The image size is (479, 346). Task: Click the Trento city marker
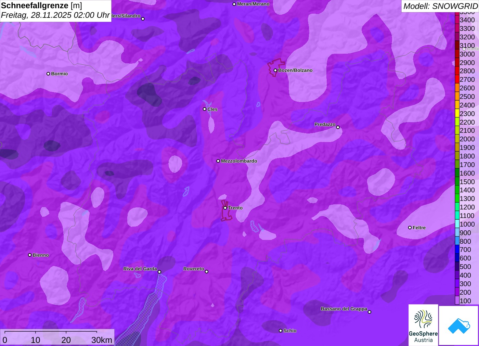tap(225, 208)
